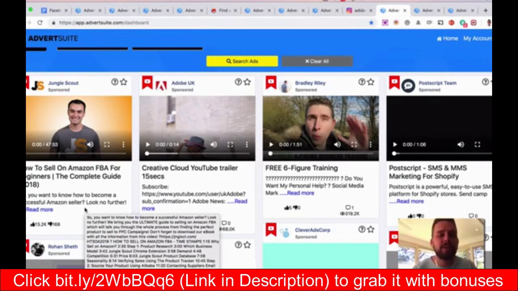
Task: Seek the Bradley Riley video progress bar
Action: (x=321, y=154)
